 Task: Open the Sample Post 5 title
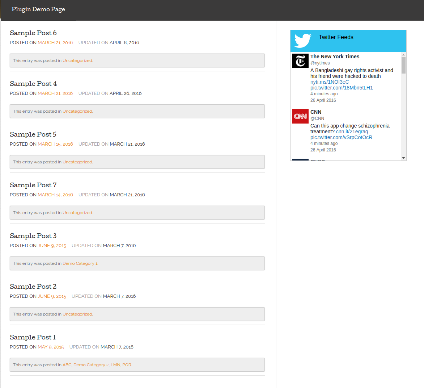click(x=33, y=134)
